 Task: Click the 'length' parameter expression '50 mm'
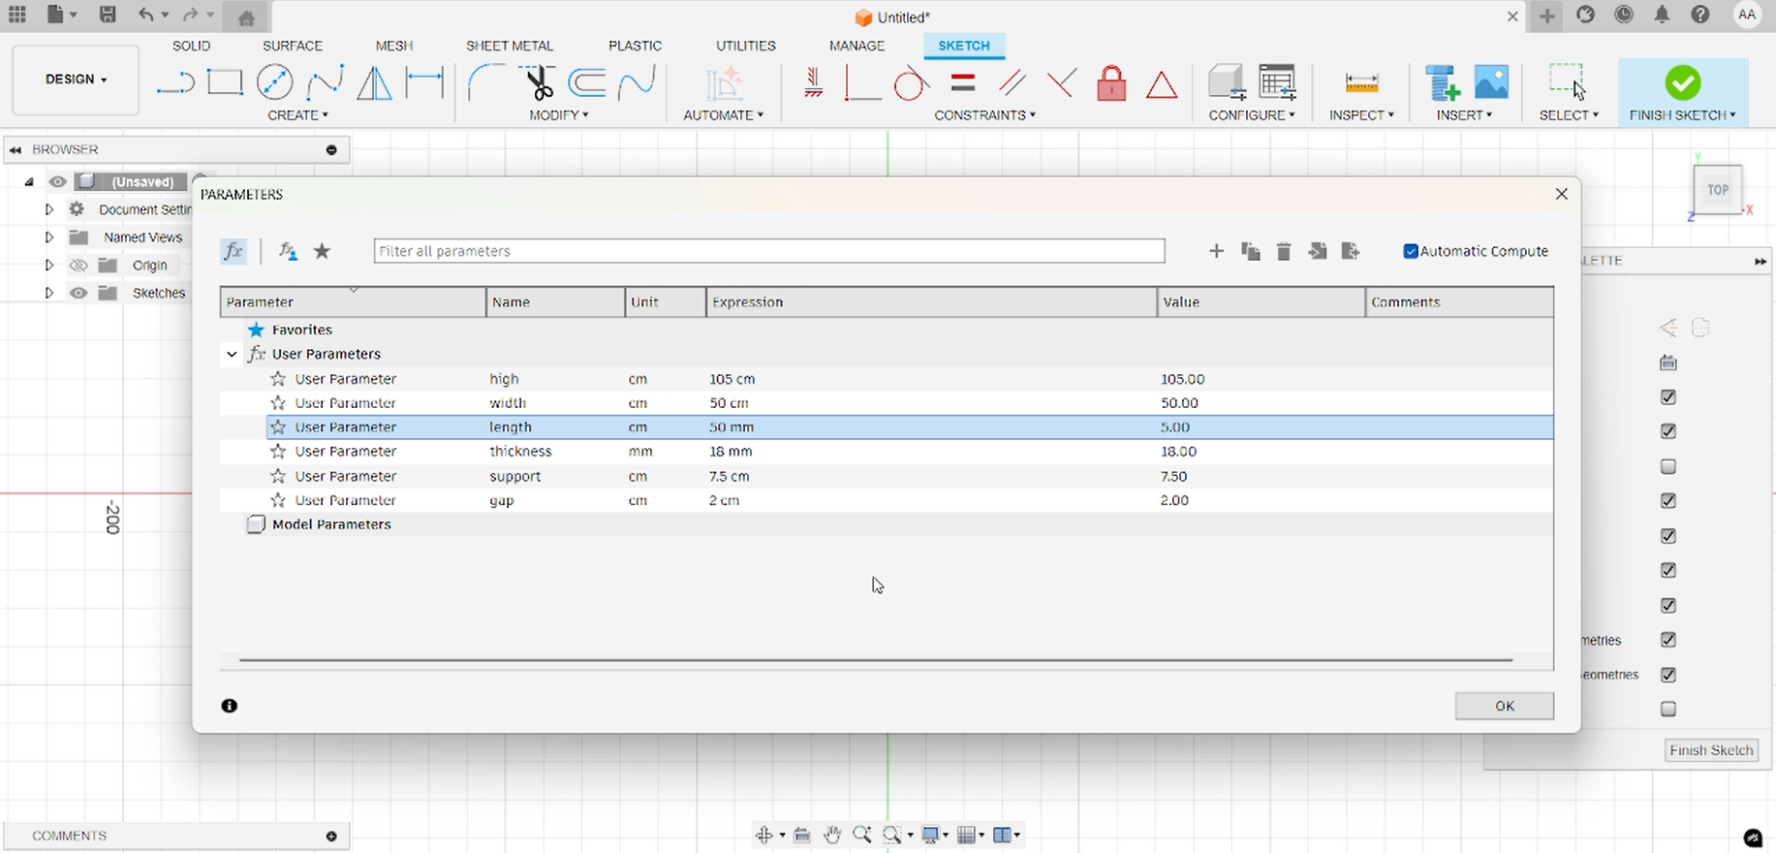coord(732,427)
